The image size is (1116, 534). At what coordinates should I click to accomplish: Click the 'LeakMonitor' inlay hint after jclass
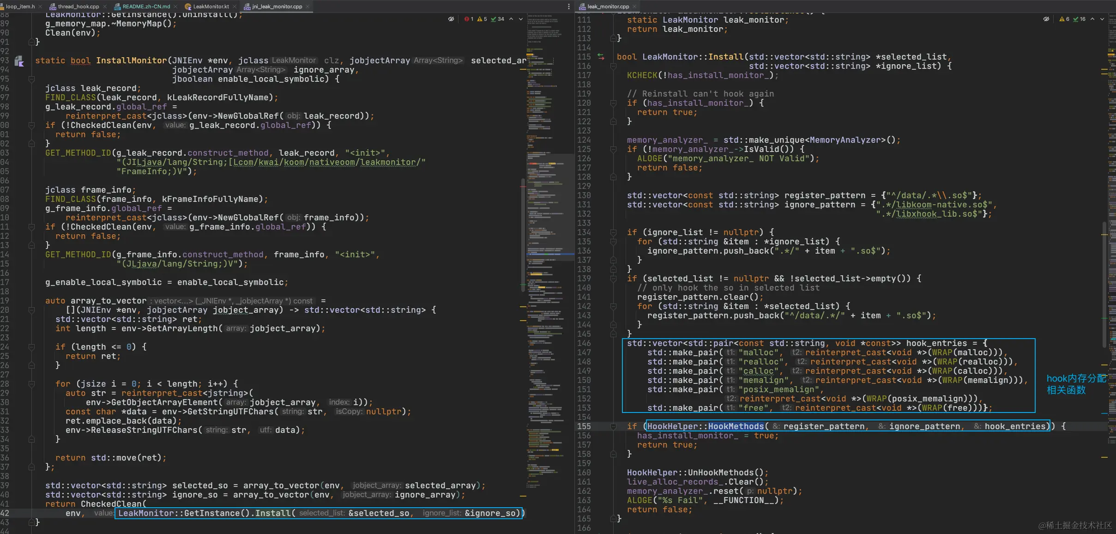pyautogui.click(x=294, y=61)
